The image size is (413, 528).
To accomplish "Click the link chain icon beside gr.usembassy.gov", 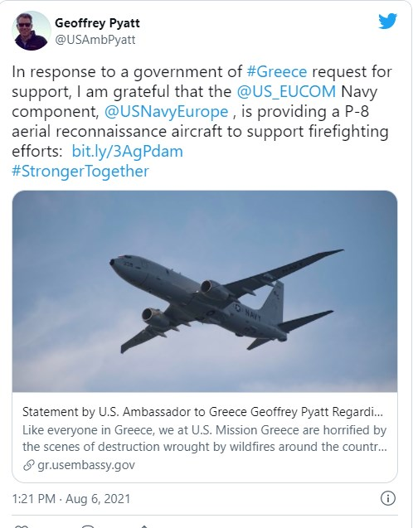I will coord(29,465).
